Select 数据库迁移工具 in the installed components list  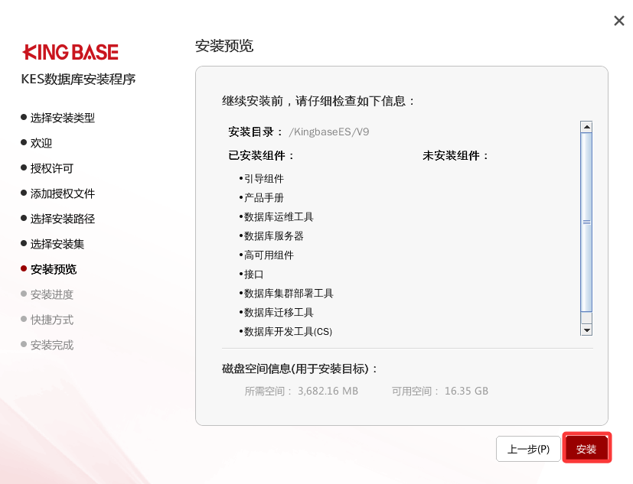pyautogui.click(x=279, y=313)
